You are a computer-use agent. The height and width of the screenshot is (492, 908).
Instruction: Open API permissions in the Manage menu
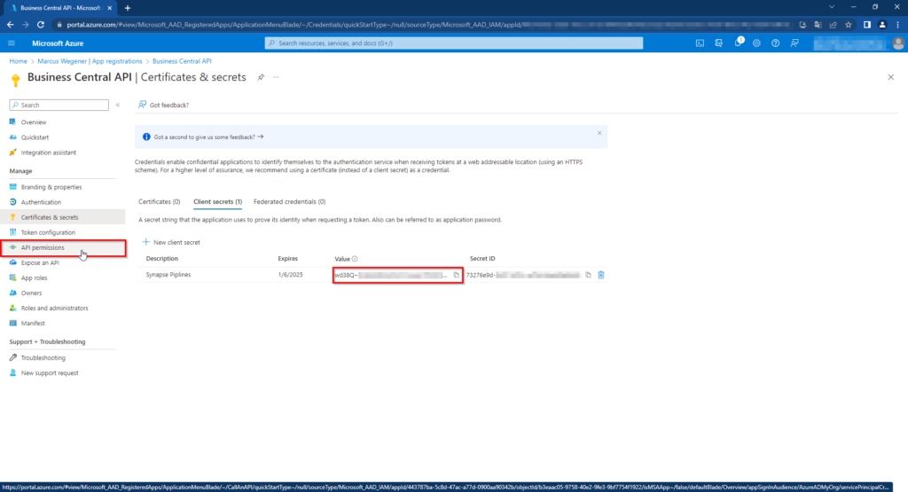pyautogui.click(x=43, y=248)
